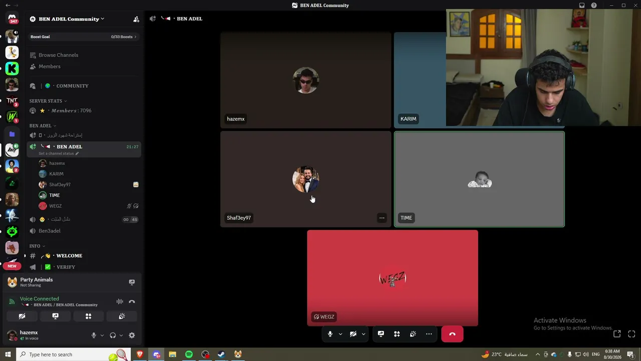Select WEGZ in the voice member list
Screen dimensions: 641x361
[x=89, y=206]
